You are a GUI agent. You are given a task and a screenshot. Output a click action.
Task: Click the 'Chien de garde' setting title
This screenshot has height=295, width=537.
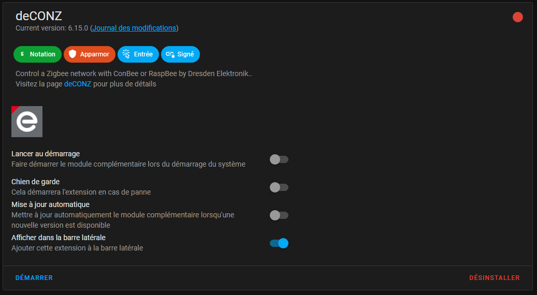click(35, 182)
